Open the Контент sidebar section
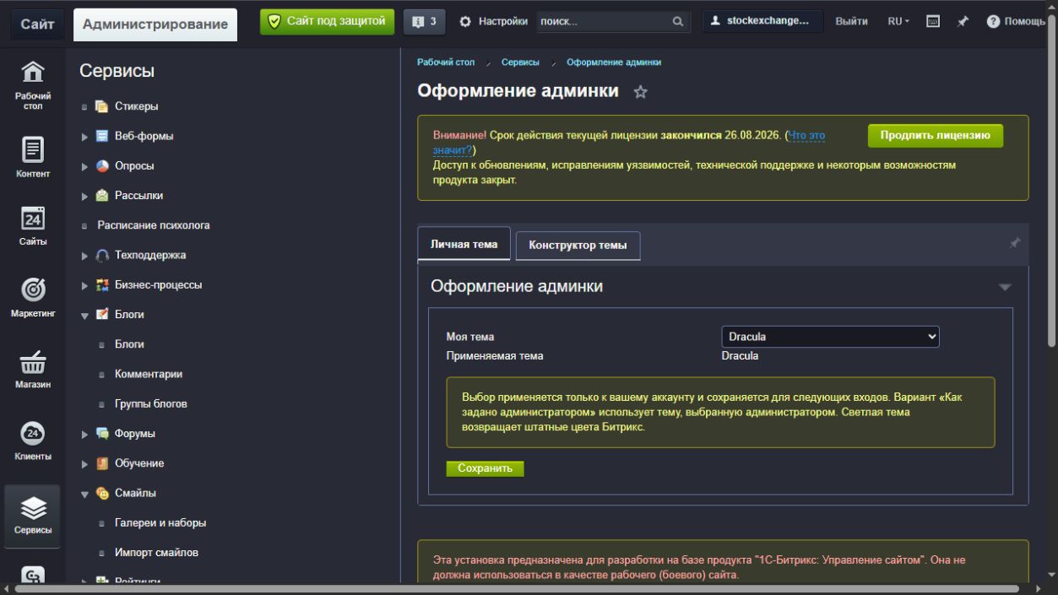This screenshot has width=1058, height=595. pos(33,157)
